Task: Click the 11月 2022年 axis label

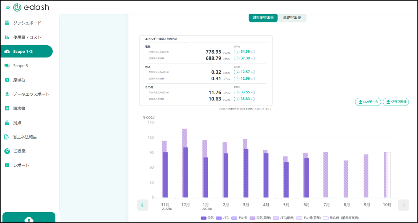Action: pyautogui.click(x=166, y=206)
